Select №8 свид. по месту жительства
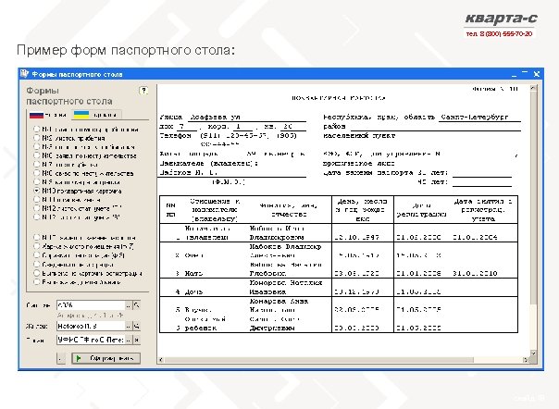Screen dimensions: 559x409 [36, 173]
